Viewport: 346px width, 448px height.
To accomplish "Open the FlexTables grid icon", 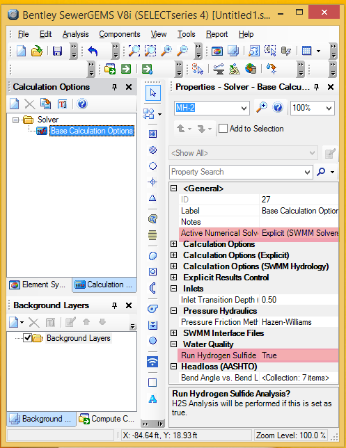I will coord(306,51).
